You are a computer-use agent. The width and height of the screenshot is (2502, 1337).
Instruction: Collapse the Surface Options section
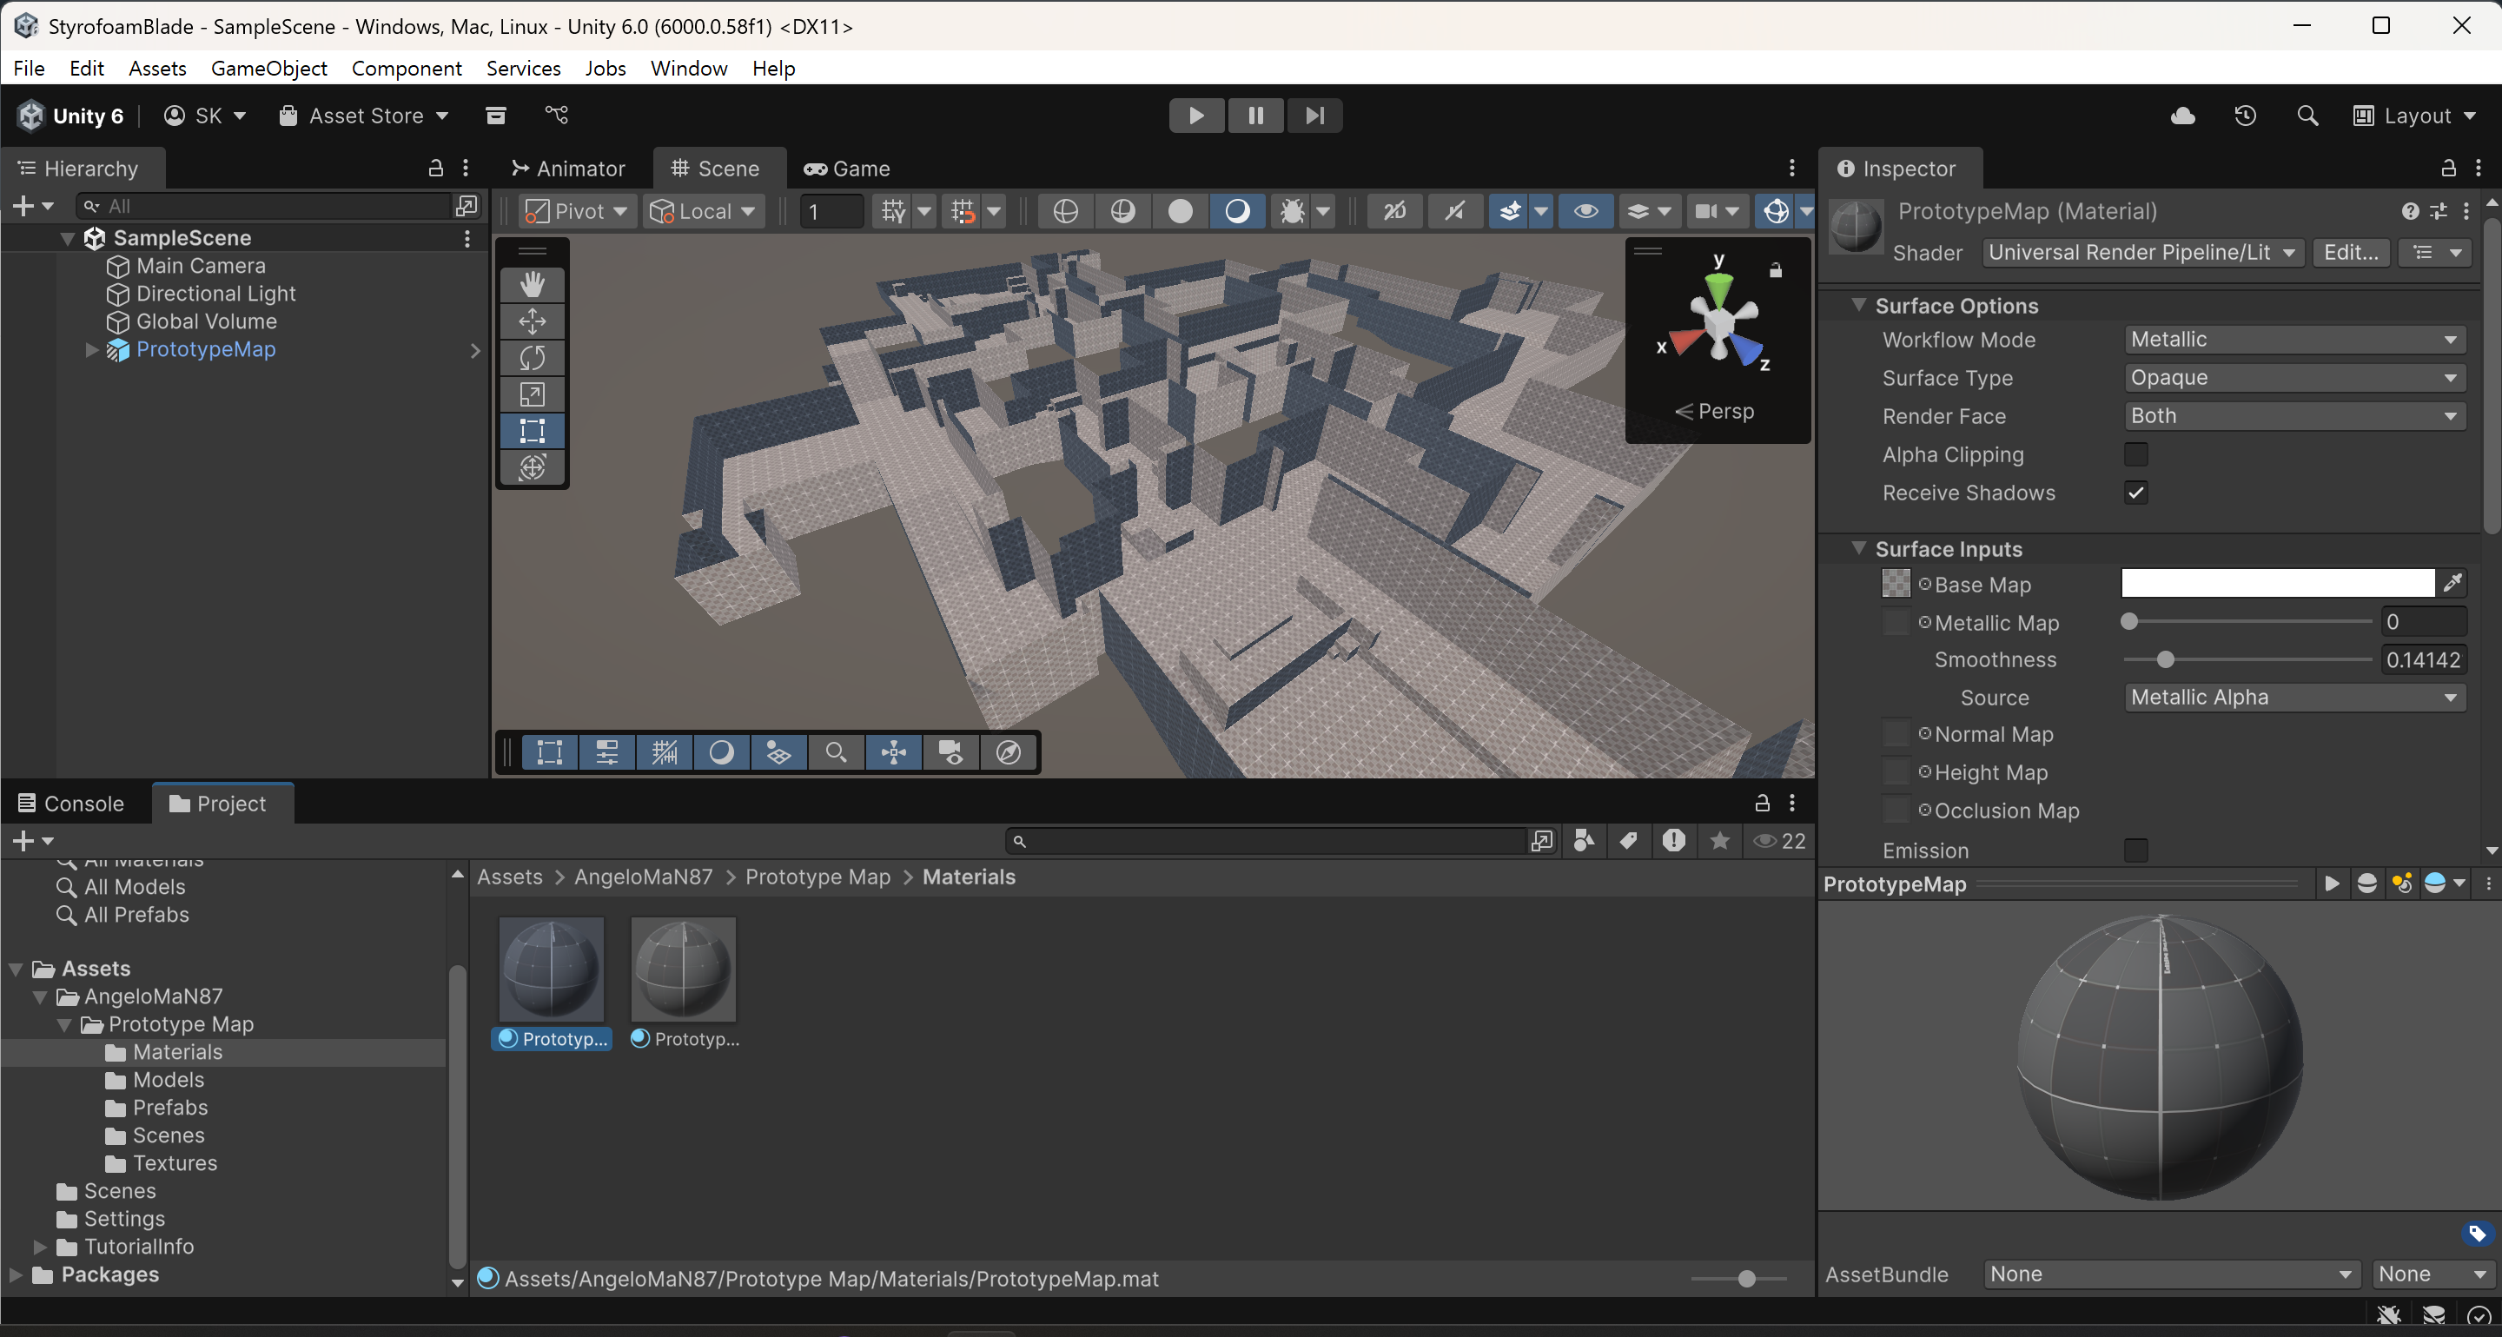[1858, 305]
